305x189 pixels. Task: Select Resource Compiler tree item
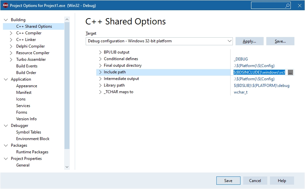click(x=33, y=53)
